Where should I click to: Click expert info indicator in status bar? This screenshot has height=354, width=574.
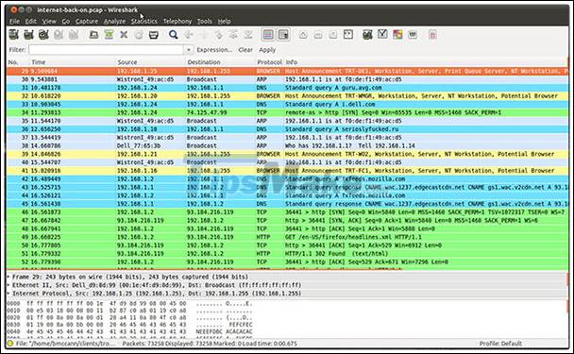coord(9,344)
